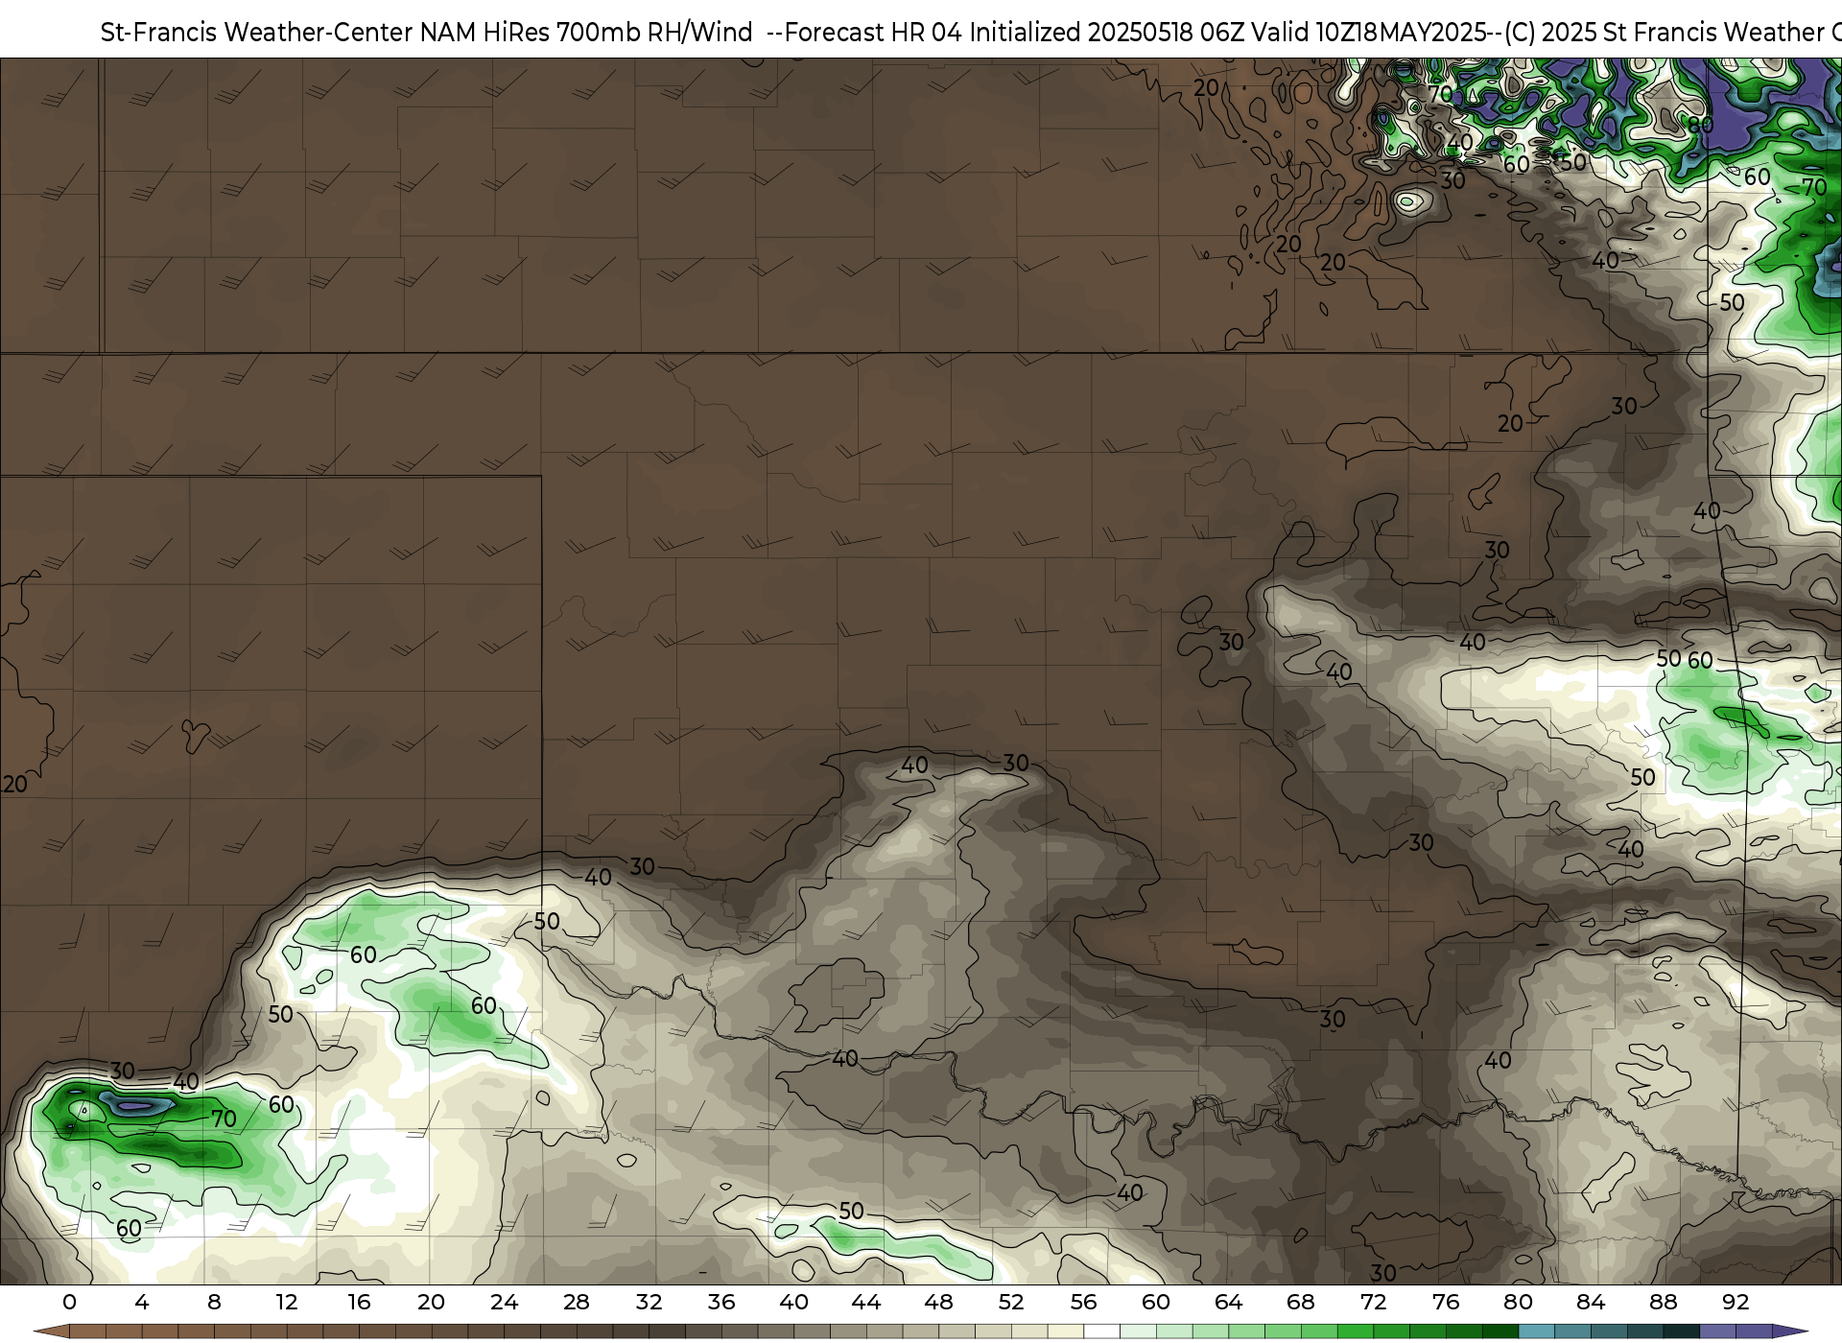Click "NAM HiRes" in the title
The width and height of the screenshot is (1842, 1343).
pyautogui.click(x=485, y=33)
